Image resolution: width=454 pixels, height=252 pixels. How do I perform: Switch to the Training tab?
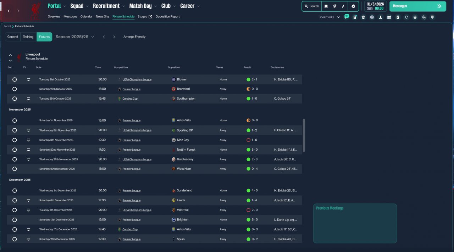click(28, 37)
